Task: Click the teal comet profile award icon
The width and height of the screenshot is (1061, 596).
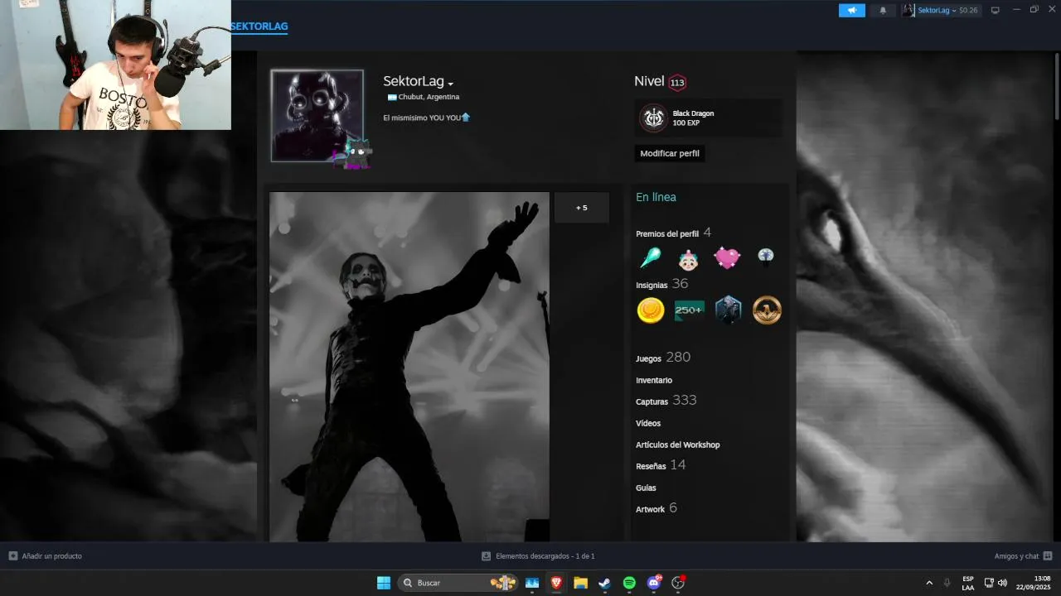Action: (651, 258)
